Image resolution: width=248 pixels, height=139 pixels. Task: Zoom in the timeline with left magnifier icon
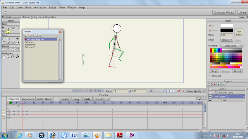point(198,99)
